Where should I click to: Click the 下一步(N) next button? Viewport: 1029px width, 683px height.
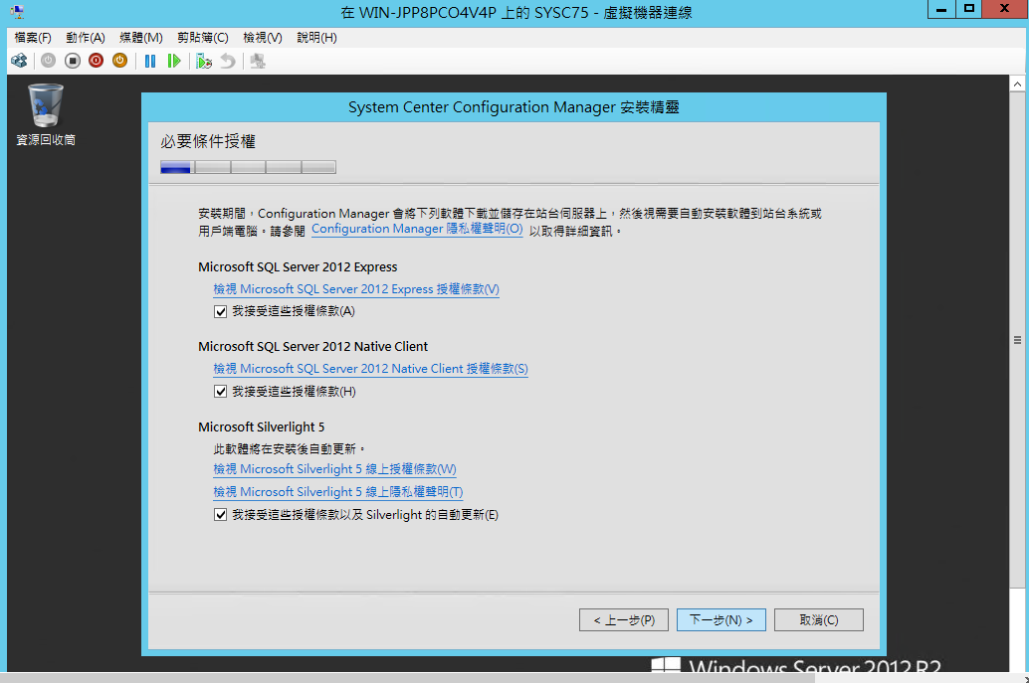point(721,620)
